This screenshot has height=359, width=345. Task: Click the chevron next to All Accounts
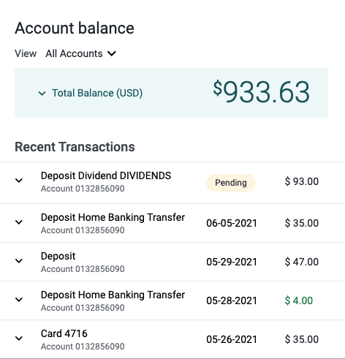(x=112, y=53)
